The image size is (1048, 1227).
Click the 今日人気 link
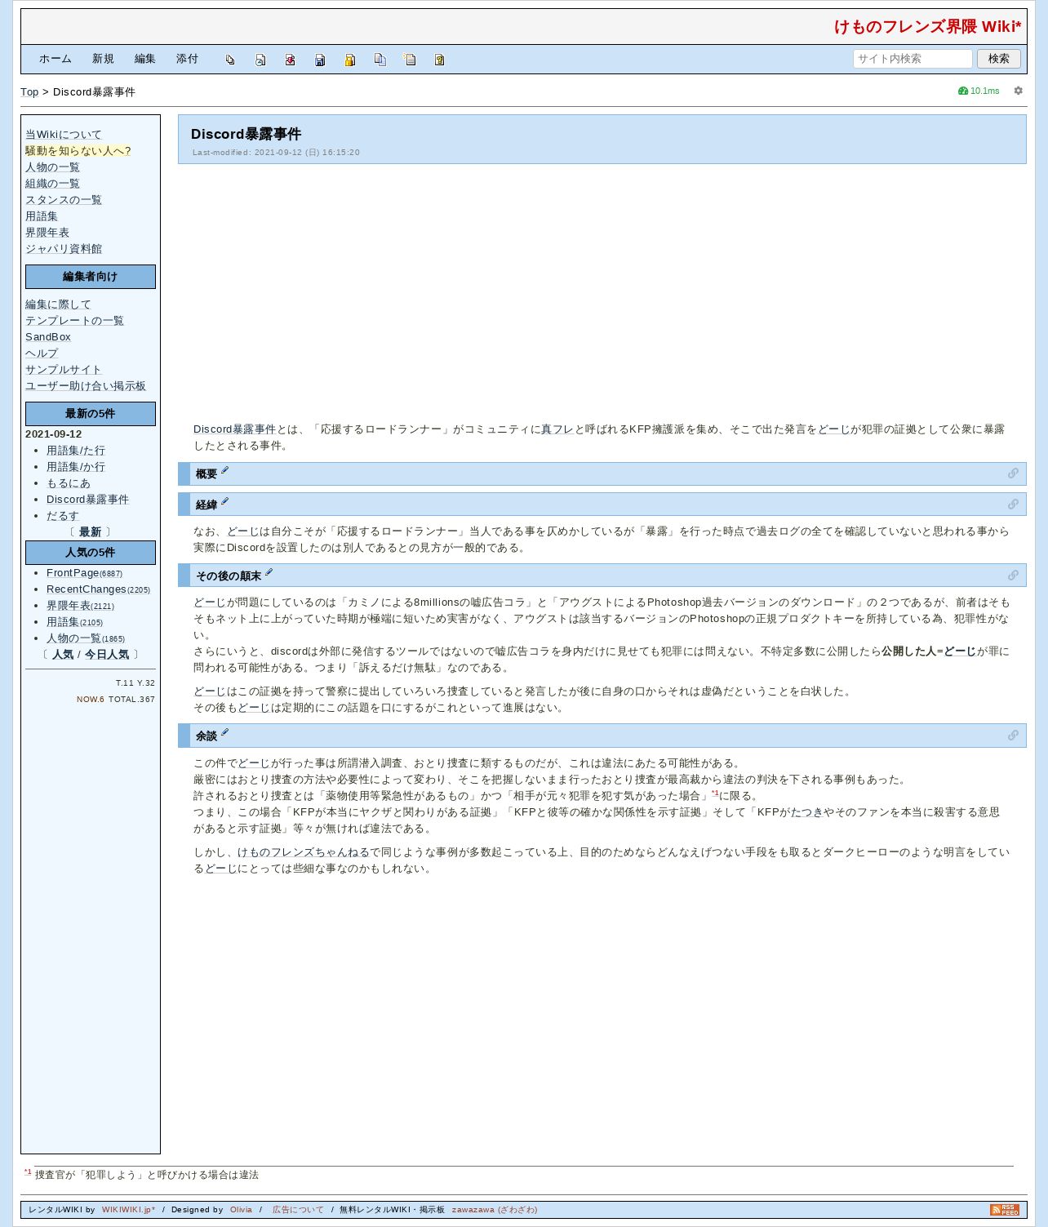(x=107, y=655)
